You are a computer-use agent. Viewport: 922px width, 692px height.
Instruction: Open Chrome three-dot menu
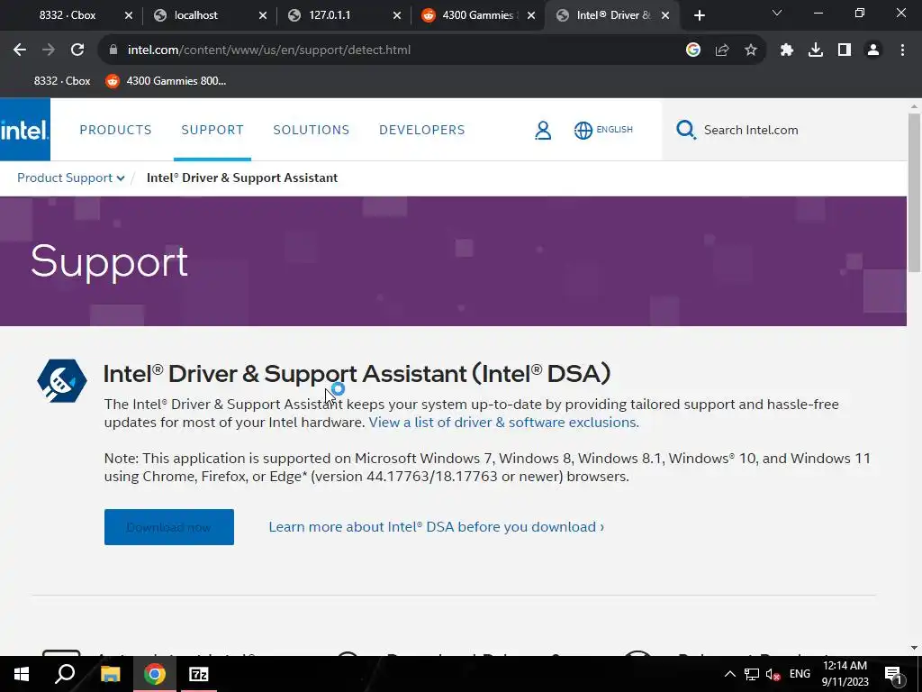pos(902,50)
